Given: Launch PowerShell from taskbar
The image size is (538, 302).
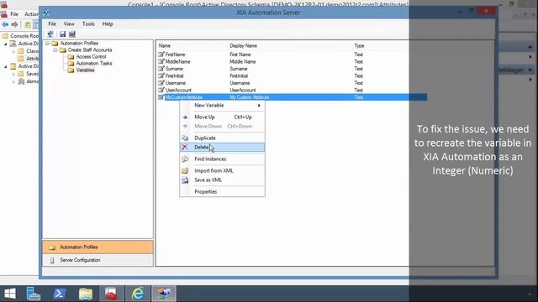Looking at the screenshot, I should (x=60, y=294).
